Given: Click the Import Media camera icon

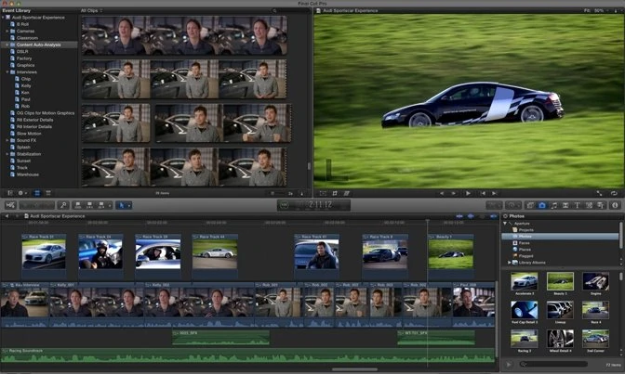Looking at the screenshot, I should tap(10, 205).
